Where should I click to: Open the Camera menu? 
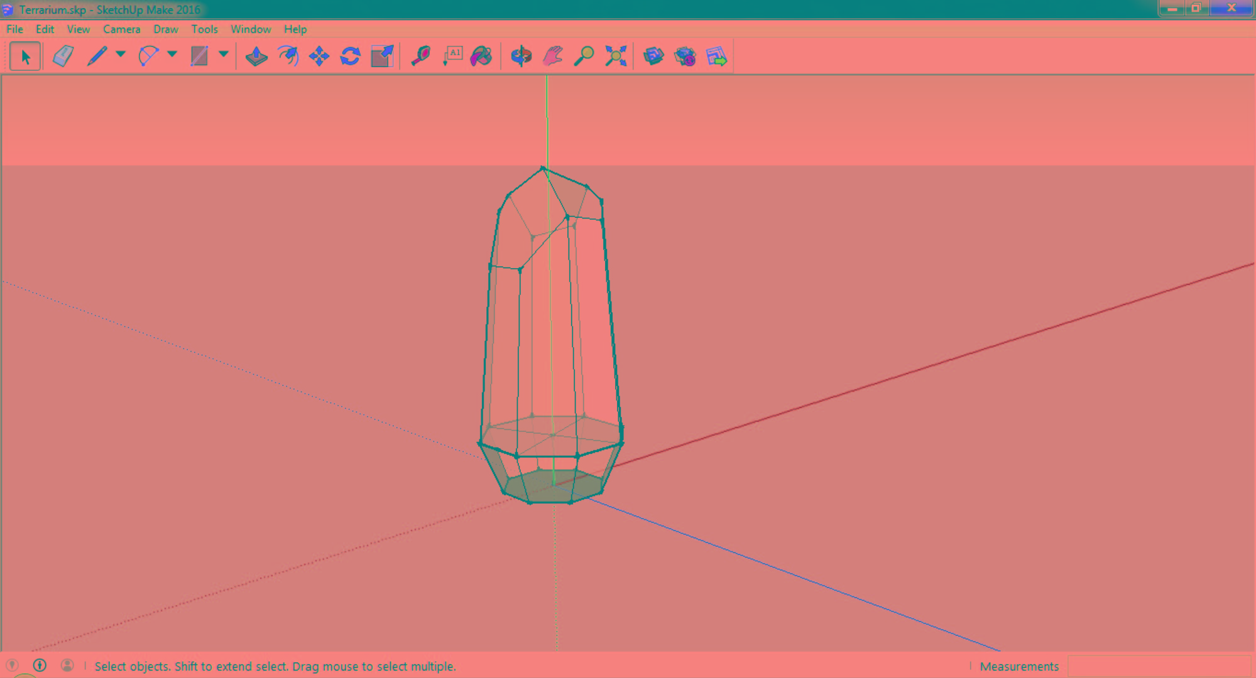(x=121, y=29)
